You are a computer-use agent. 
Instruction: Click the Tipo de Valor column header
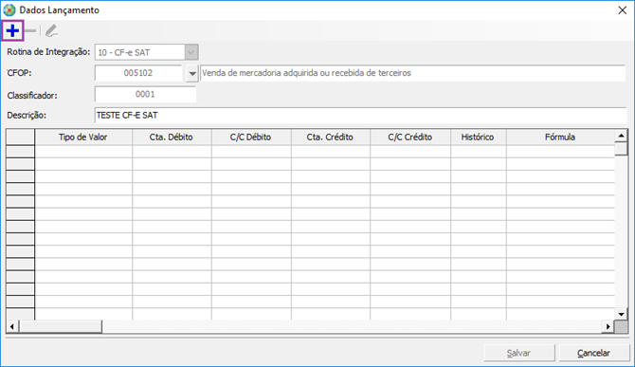(83, 138)
